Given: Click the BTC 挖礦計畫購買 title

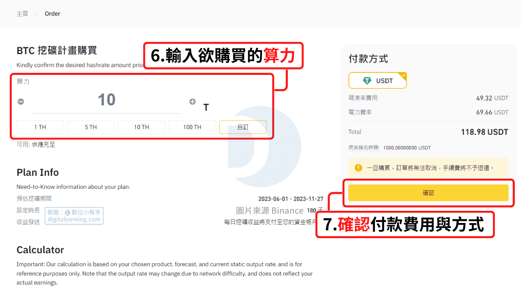Looking at the screenshot, I should (57, 51).
